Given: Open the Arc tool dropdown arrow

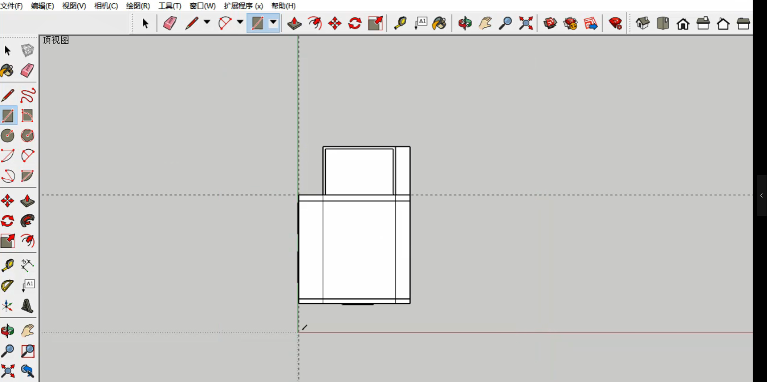Looking at the screenshot, I should tap(240, 22).
